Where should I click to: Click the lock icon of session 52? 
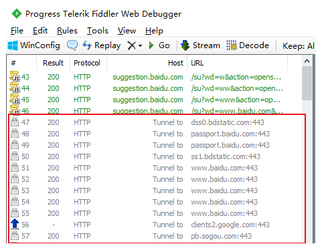(15, 178)
